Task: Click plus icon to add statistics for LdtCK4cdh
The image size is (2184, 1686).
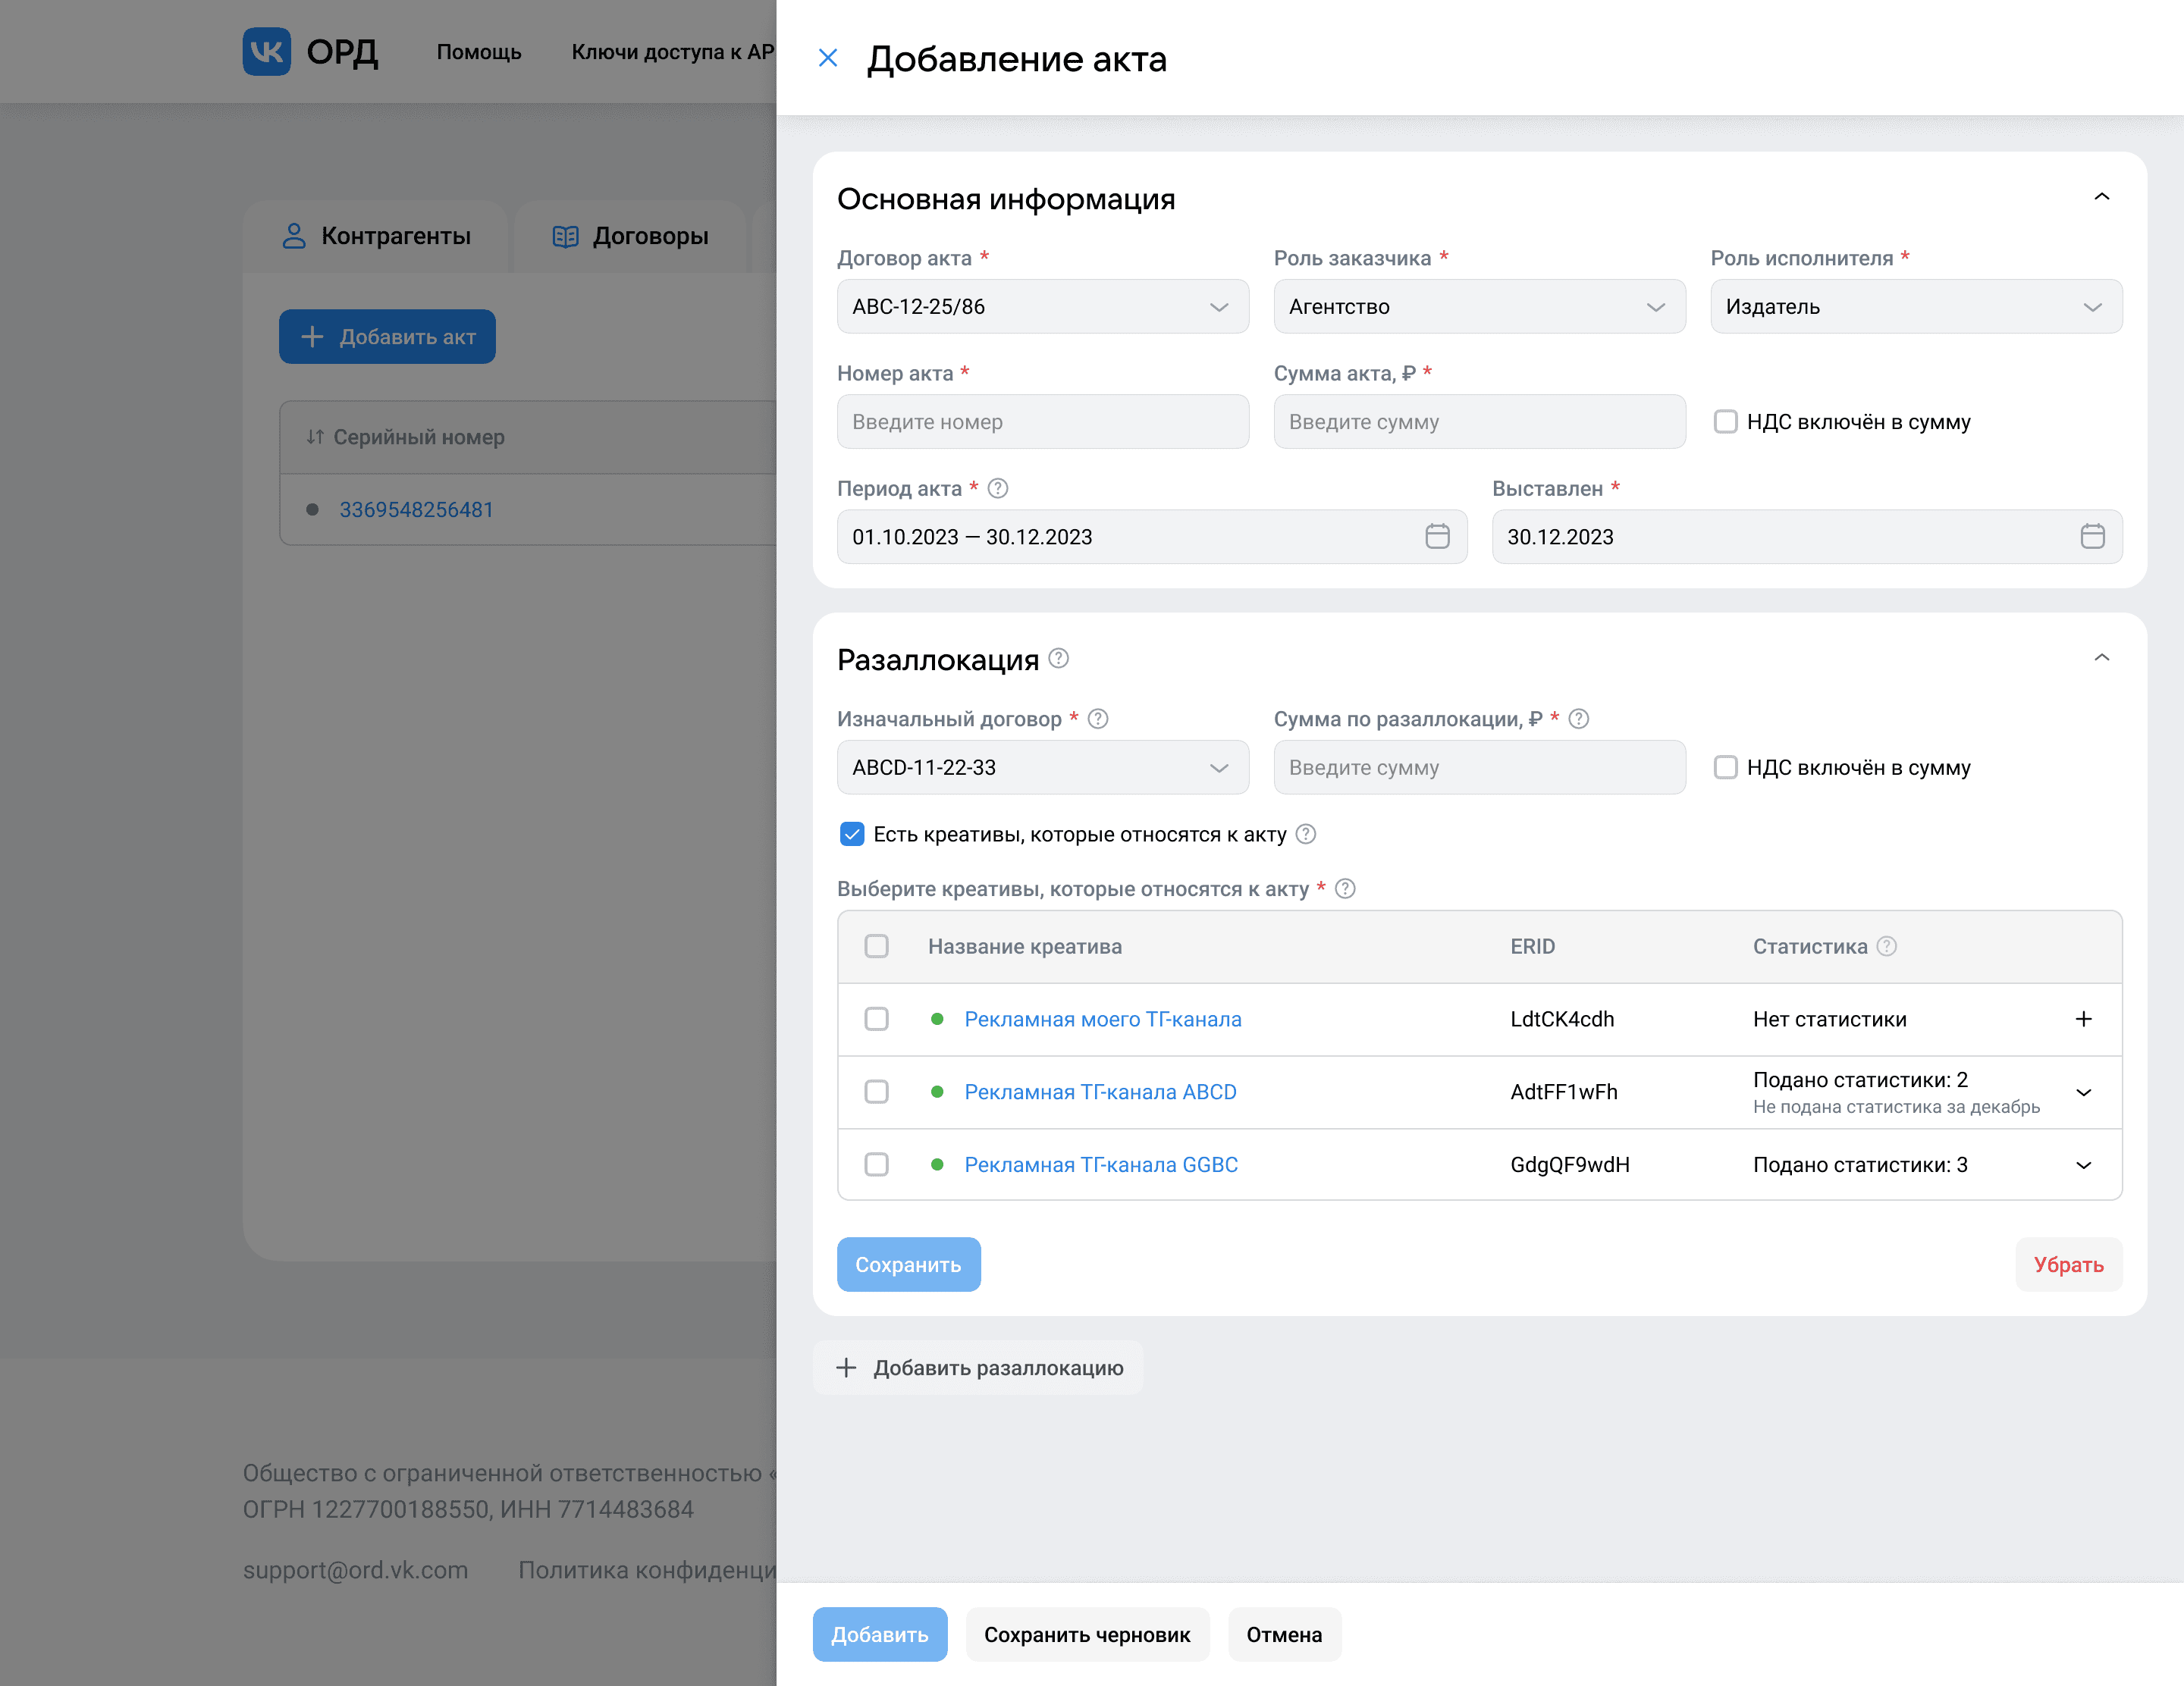Action: coord(2083,1020)
